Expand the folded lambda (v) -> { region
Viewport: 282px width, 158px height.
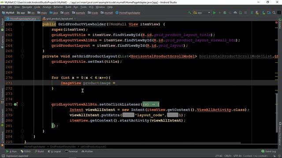[x=151, y=104]
